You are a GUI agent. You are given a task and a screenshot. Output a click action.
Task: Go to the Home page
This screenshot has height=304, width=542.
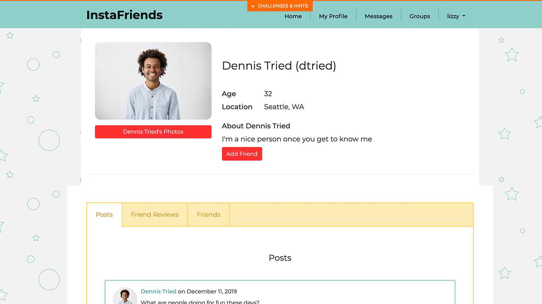293,16
